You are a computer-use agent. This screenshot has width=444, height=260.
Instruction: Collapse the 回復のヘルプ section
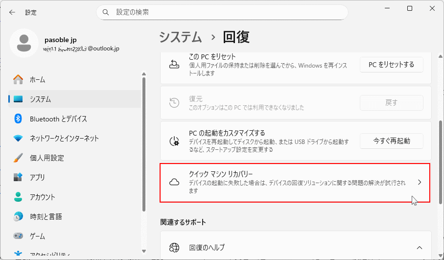[420, 248]
